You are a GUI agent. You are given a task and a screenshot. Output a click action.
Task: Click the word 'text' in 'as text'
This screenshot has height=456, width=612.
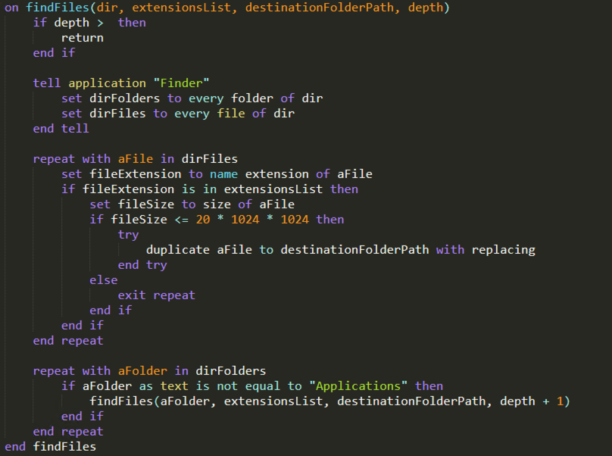click(174, 386)
